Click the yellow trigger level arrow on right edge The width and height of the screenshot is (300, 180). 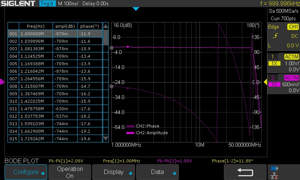click(265, 82)
